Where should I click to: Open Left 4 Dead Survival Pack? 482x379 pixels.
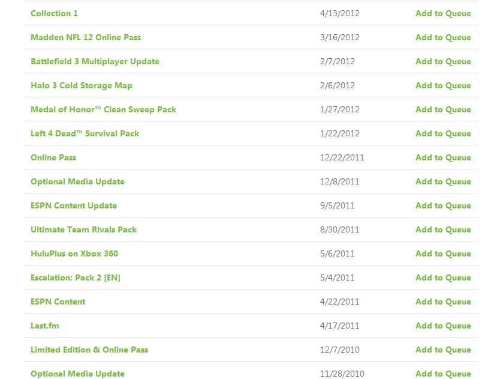tap(85, 133)
